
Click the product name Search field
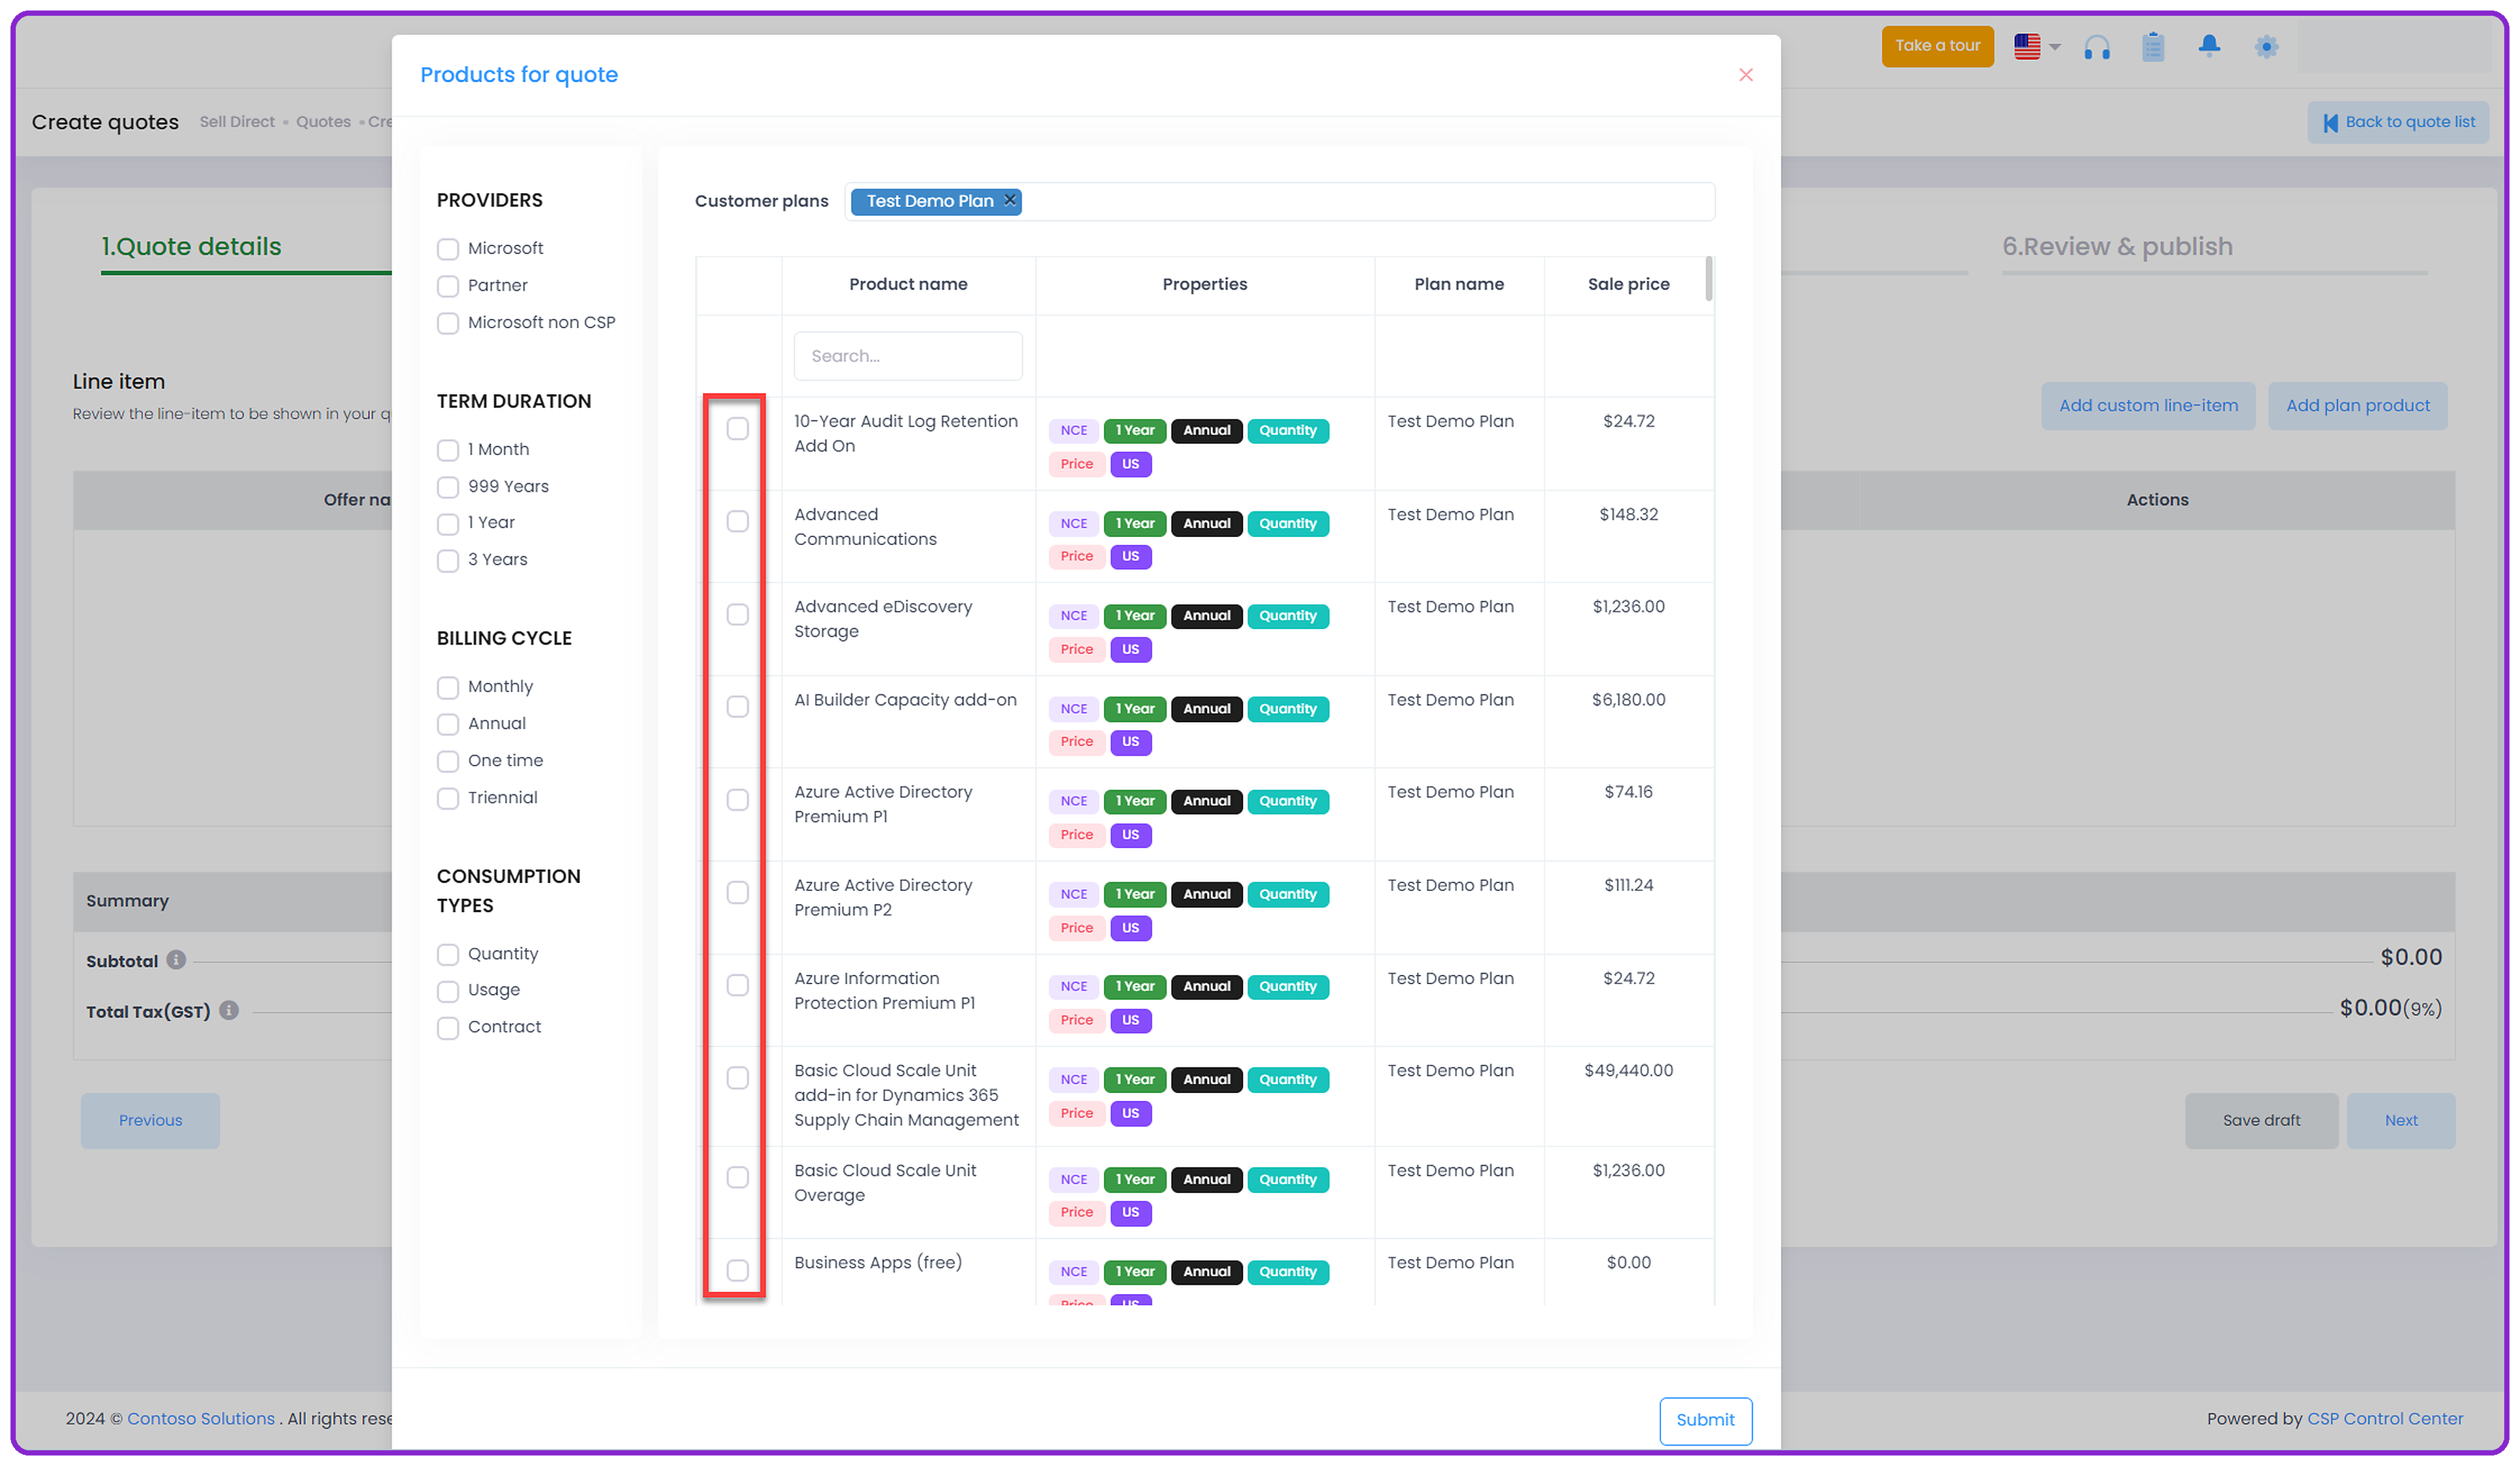point(908,356)
